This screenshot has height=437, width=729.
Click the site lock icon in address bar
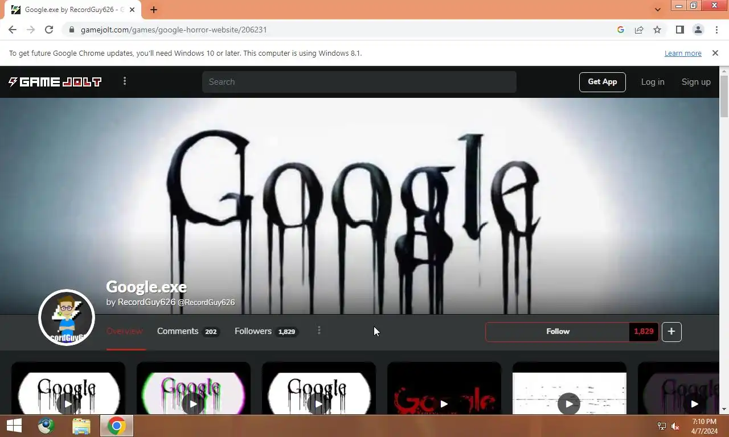pyautogui.click(x=71, y=30)
